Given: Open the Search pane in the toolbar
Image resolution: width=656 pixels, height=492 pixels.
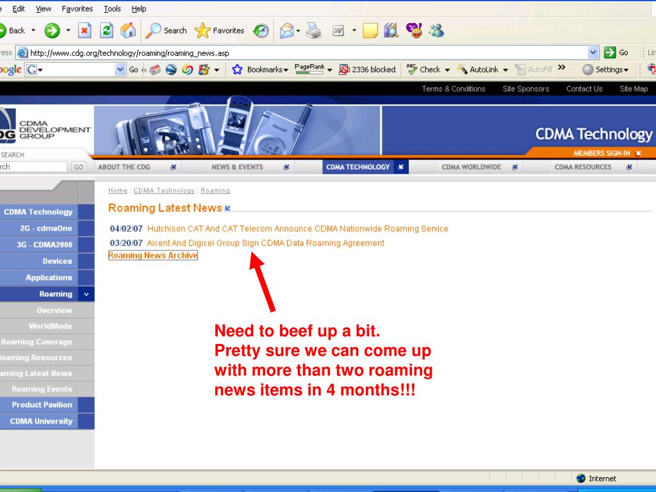Looking at the screenshot, I should coord(166,31).
